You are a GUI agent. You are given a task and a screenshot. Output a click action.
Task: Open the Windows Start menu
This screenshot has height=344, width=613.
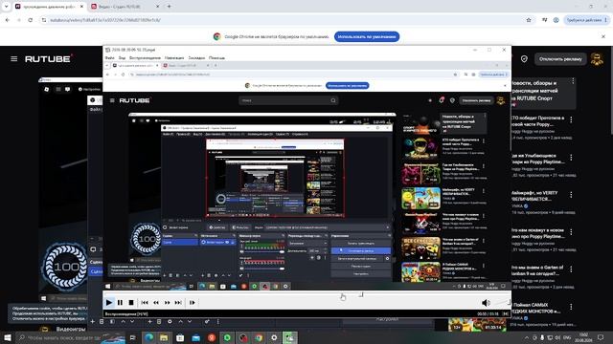pos(8,337)
